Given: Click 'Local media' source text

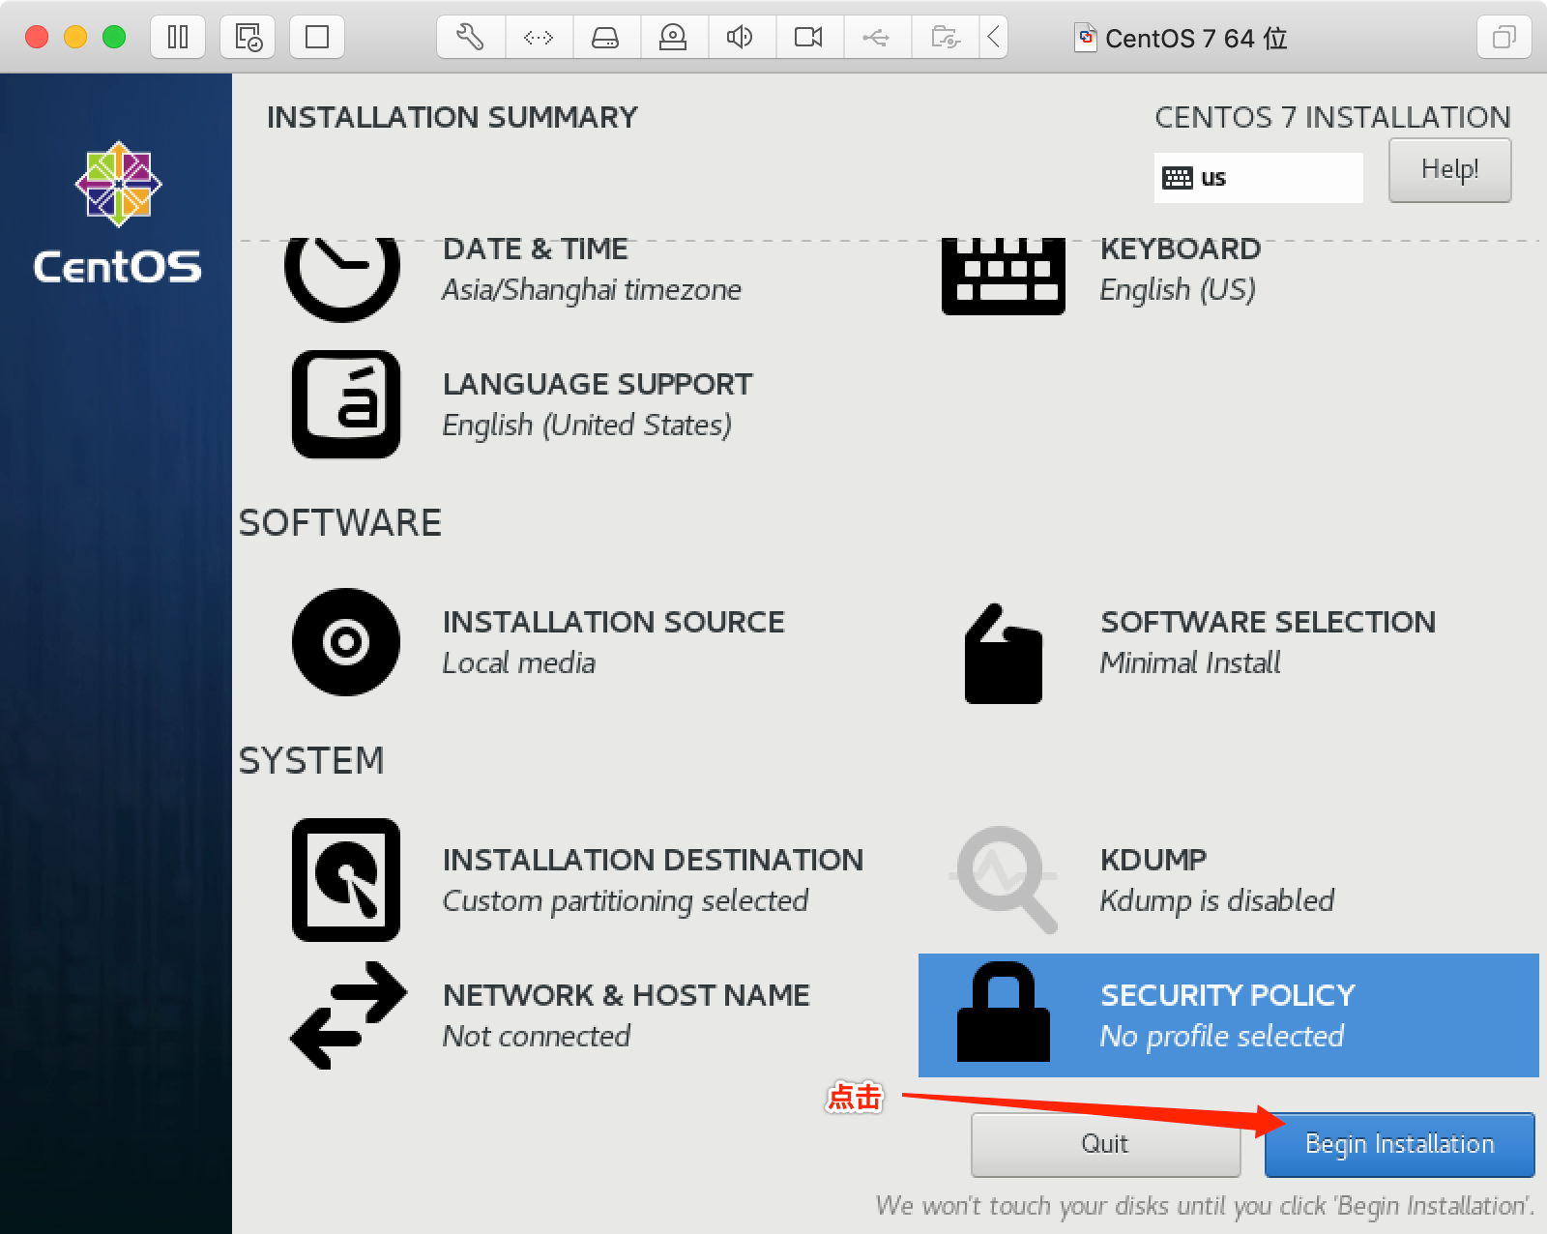Looking at the screenshot, I should coord(519,663).
